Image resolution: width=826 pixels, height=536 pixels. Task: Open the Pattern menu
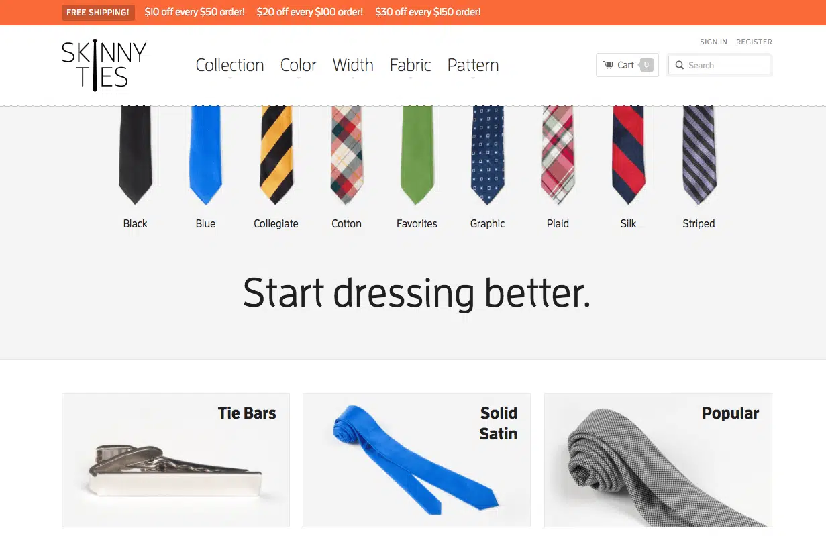(473, 65)
